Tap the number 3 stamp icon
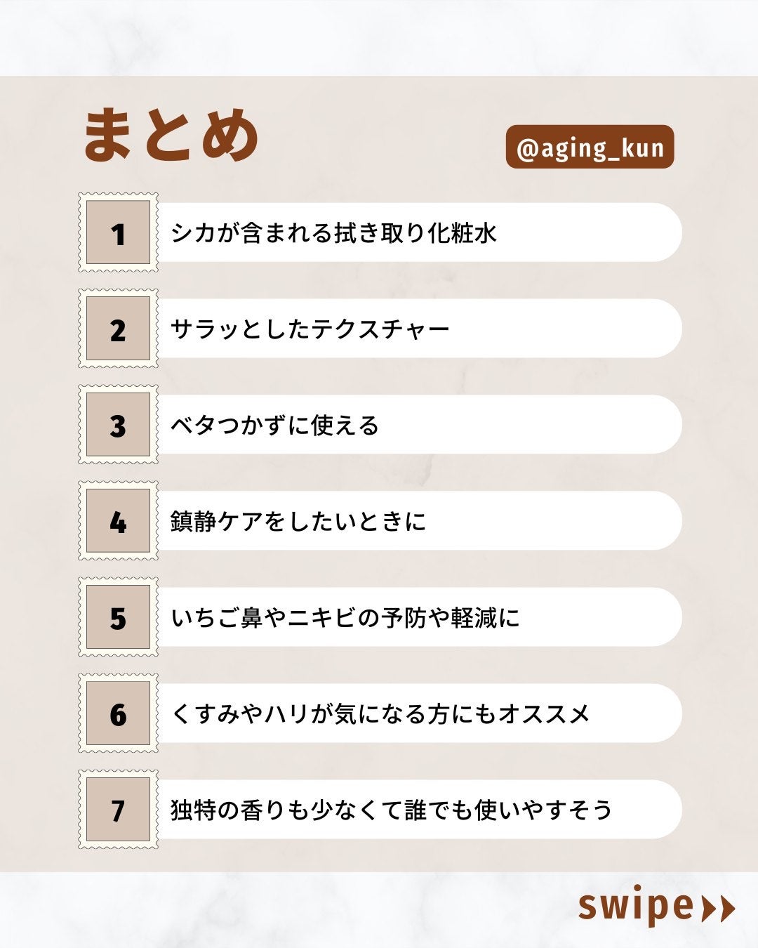758x948 pixels. point(118,425)
